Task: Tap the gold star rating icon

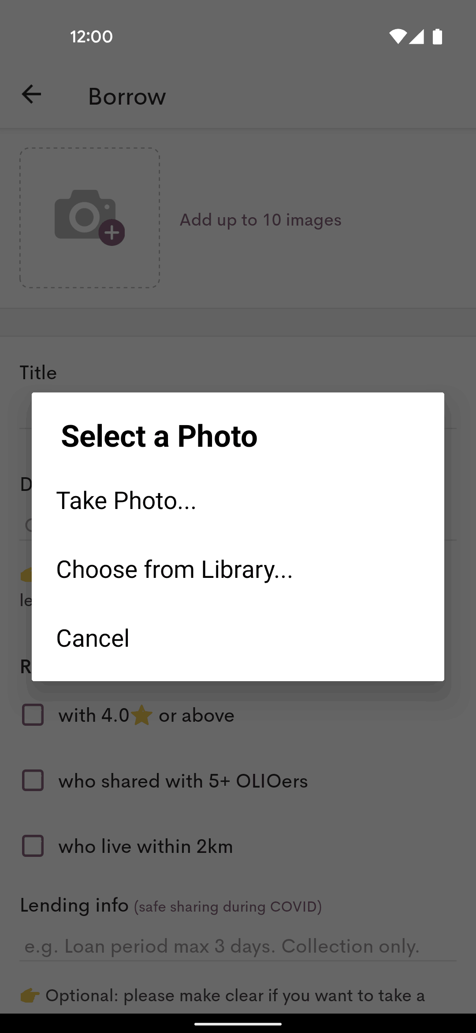Action: click(142, 715)
